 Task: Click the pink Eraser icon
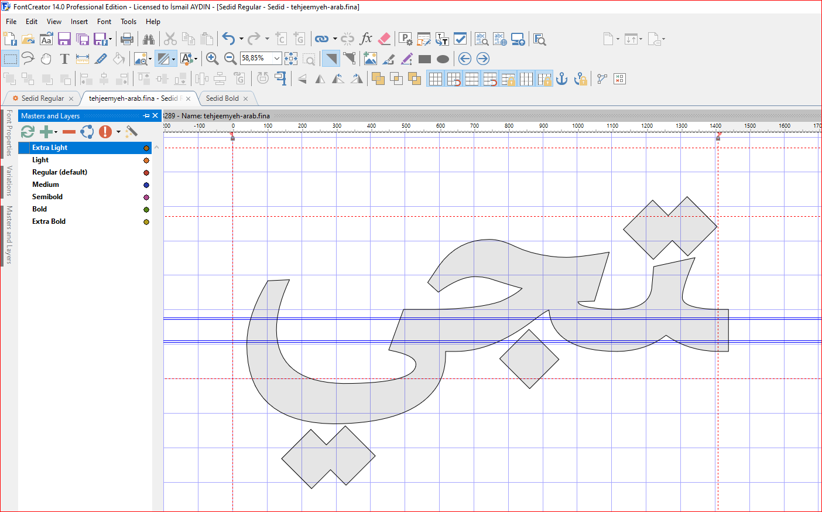[x=384, y=39]
